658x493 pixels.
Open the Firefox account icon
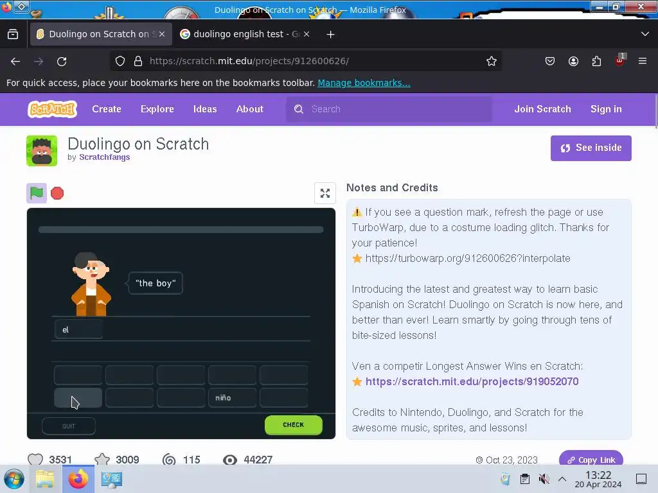pos(573,61)
